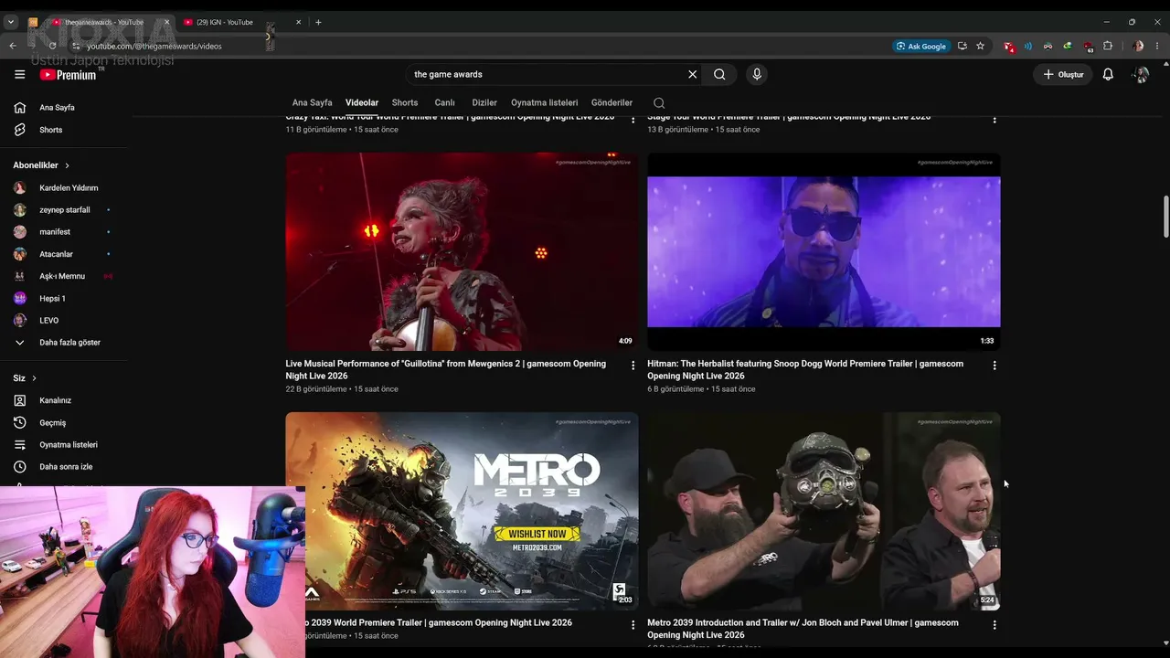The width and height of the screenshot is (1170, 658).
Task: Close the thegameawards YouTube tab
Action: click(x=166, y=22)
